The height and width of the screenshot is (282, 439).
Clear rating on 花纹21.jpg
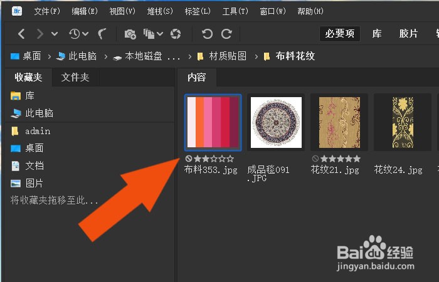tap(315, 159)
